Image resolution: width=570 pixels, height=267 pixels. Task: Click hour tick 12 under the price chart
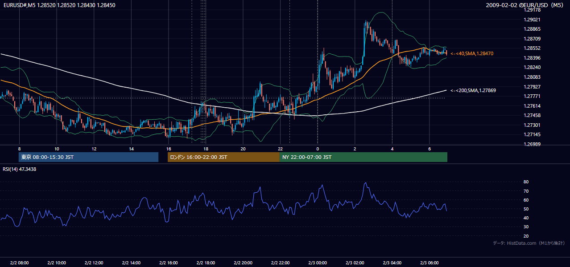(x=94, y=149)
